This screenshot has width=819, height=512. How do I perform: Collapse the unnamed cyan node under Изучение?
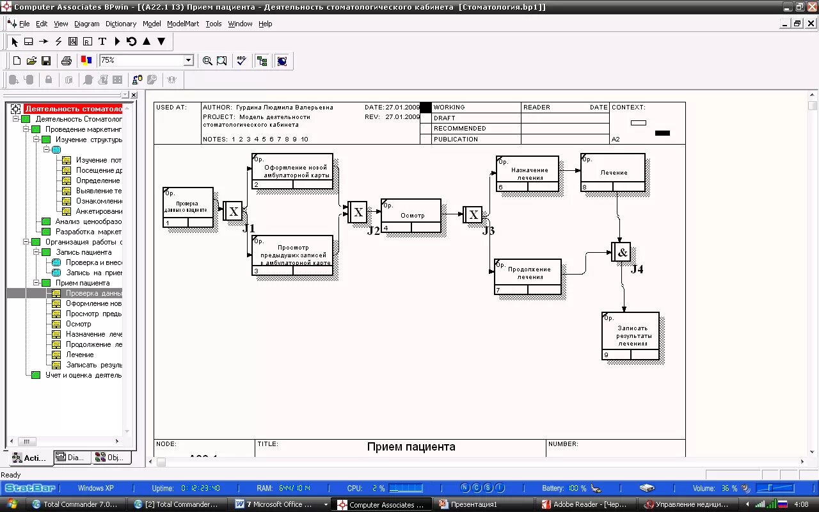(x=46, y=150)
